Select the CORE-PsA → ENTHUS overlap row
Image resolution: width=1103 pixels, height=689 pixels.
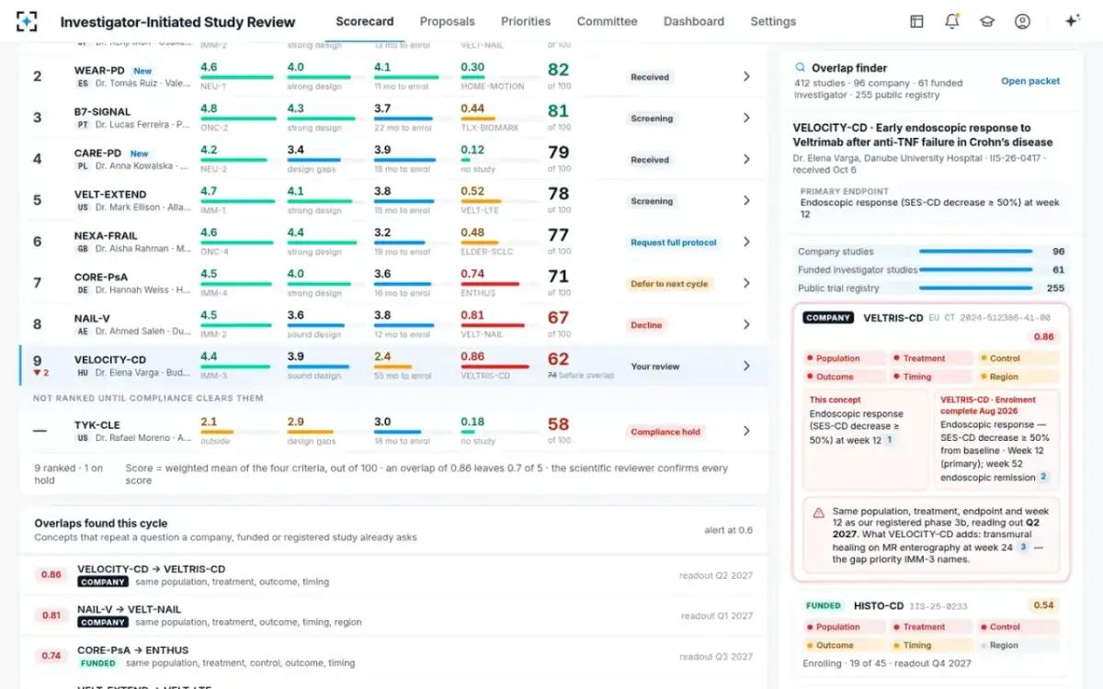pos(393,656)
